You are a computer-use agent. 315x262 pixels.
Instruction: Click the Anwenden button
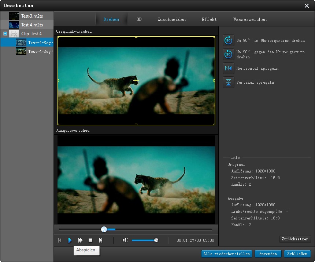pyautogui.click(x=268, y=254)
